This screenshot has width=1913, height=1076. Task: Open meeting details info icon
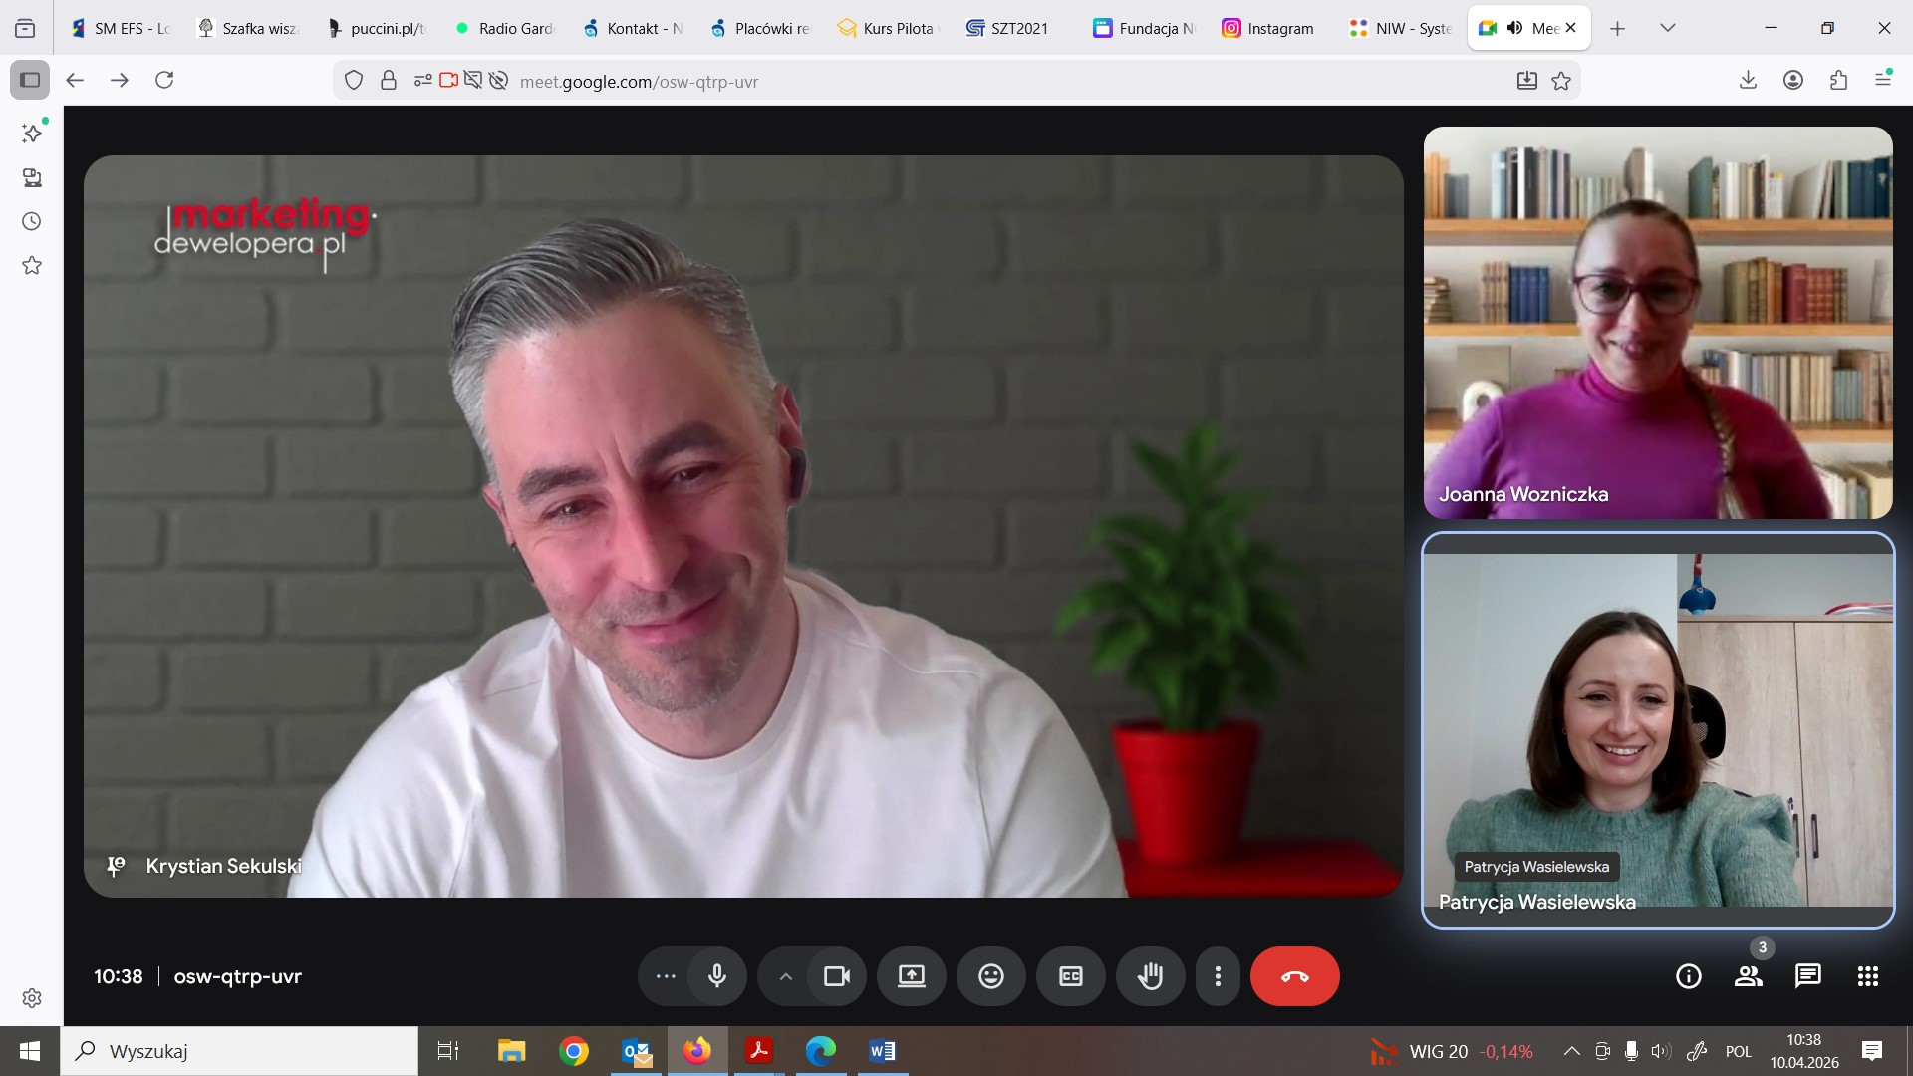pos(1688,976)
